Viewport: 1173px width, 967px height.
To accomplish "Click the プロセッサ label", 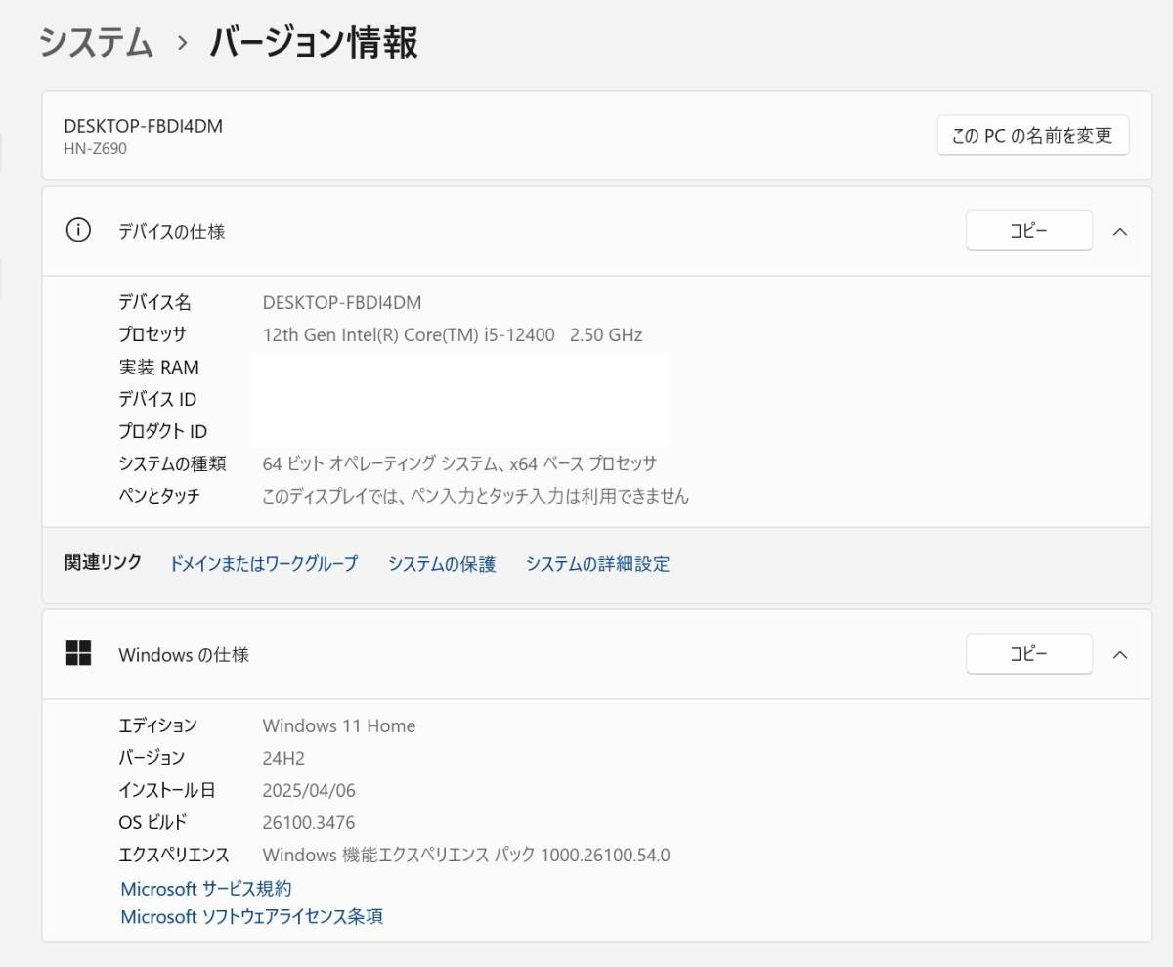I will tap(152, 334).
